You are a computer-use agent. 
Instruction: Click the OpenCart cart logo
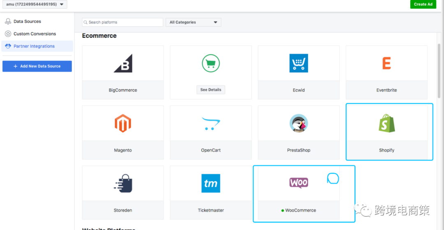click(x=210, y=123)
